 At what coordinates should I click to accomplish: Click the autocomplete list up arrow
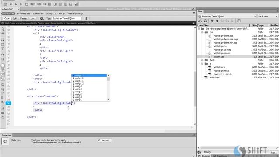point(109,75)
